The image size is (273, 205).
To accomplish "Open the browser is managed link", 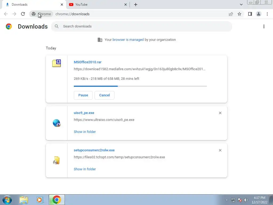I will coord(128,40).
